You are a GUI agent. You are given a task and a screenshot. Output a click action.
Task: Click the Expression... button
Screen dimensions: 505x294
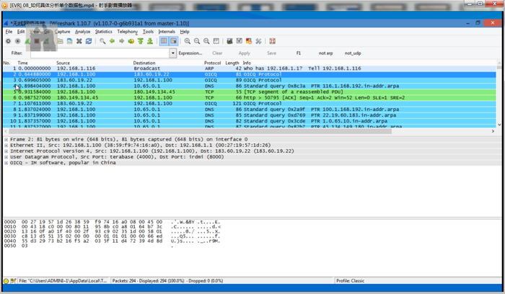click(x=190, y=53)
